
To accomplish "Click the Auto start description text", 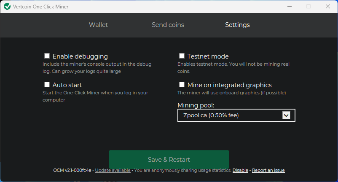I will [95, 96].
